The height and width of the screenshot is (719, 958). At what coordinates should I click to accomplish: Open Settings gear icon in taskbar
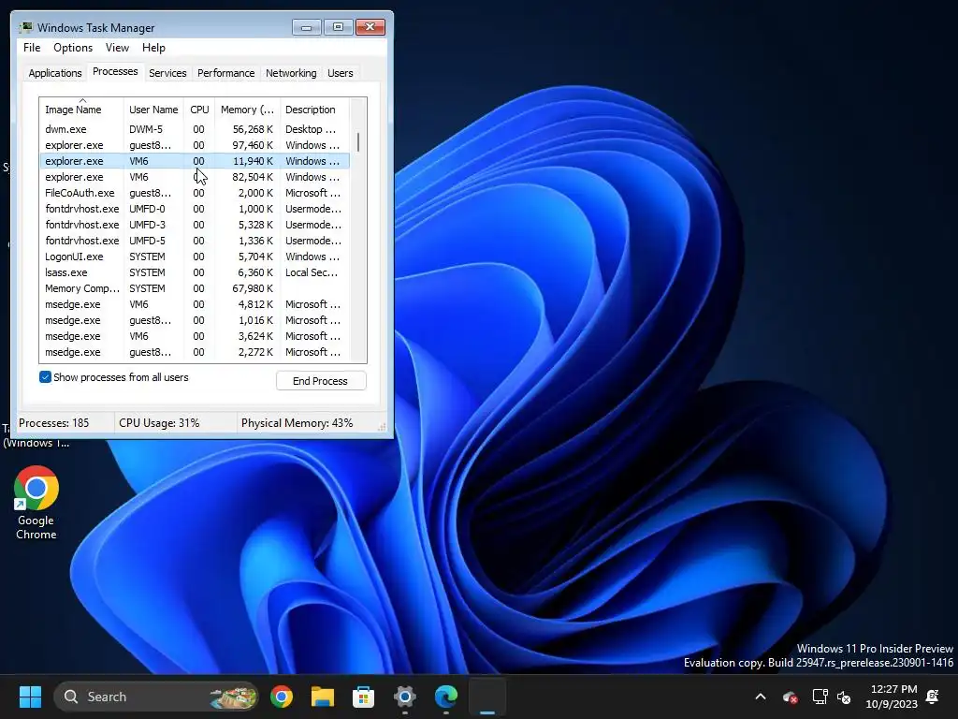pyautogui.click(x=404, y=697)
